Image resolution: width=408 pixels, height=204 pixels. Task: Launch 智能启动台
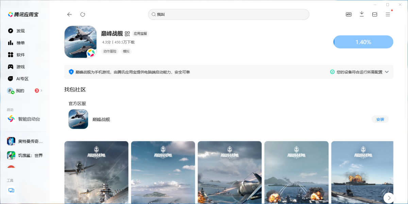(x=24, y=119)
